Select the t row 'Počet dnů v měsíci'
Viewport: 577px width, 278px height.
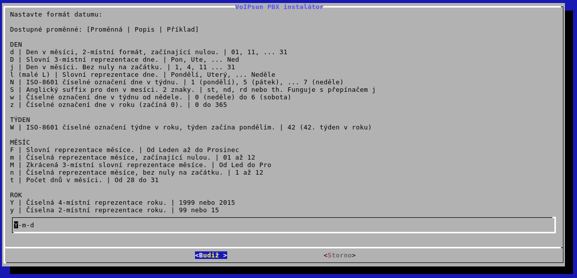[x=84, y=180]
